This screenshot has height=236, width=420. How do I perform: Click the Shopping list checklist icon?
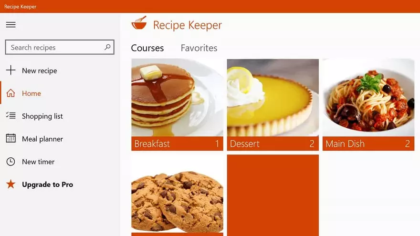coord(10,115)
